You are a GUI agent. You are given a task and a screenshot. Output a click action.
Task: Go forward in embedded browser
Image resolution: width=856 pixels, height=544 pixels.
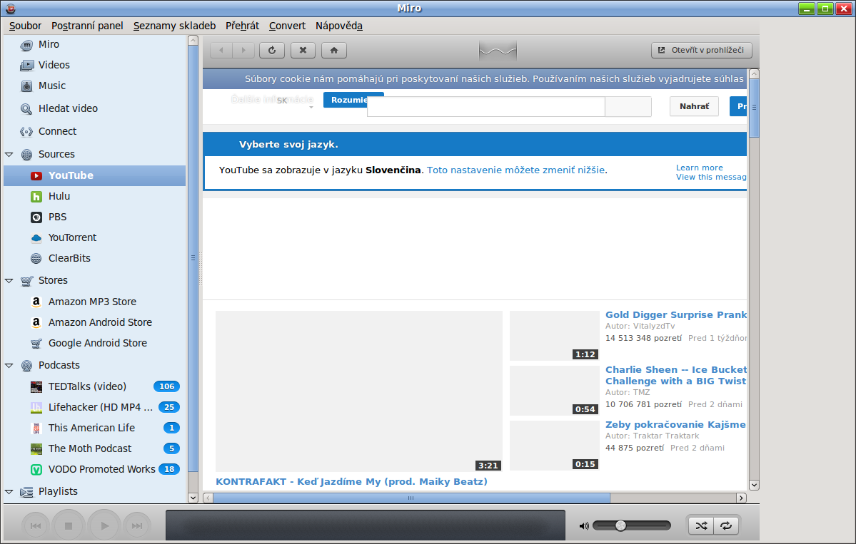tap(243, 50)
